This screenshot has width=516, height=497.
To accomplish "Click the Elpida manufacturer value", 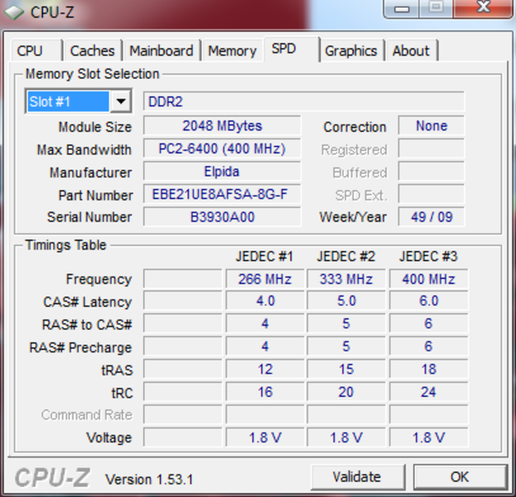I will pyautogui.click(x=222, y=171).
